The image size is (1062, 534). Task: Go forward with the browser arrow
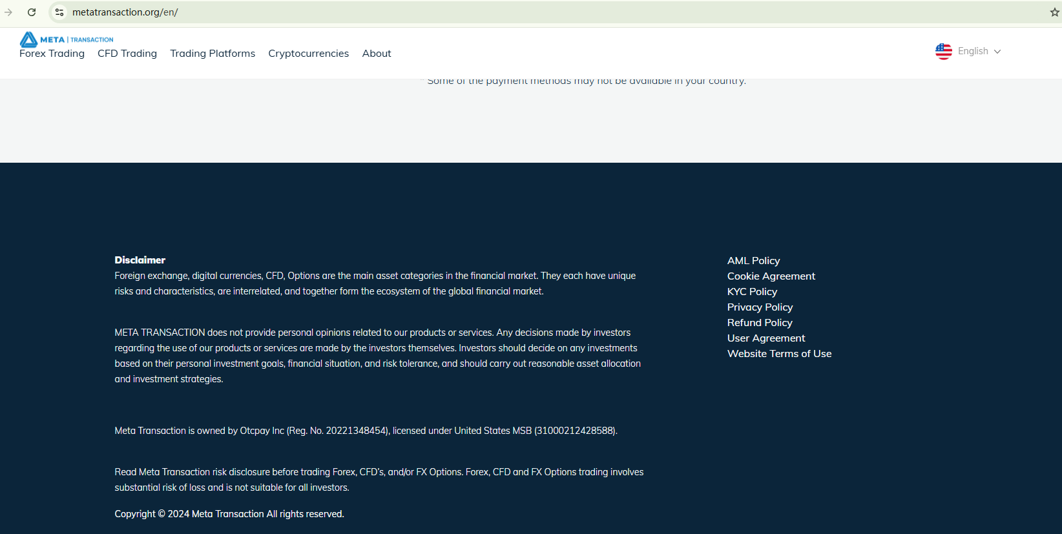tap(8, 12)
